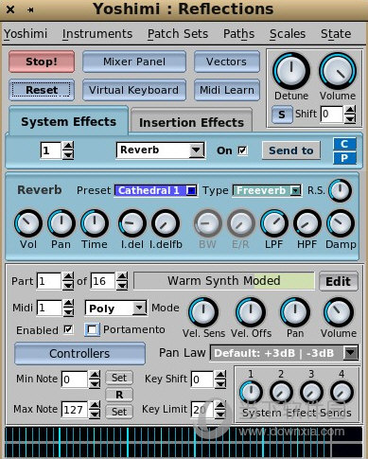
Task: Click the reverb Time knob
Action: pos(95,223)
